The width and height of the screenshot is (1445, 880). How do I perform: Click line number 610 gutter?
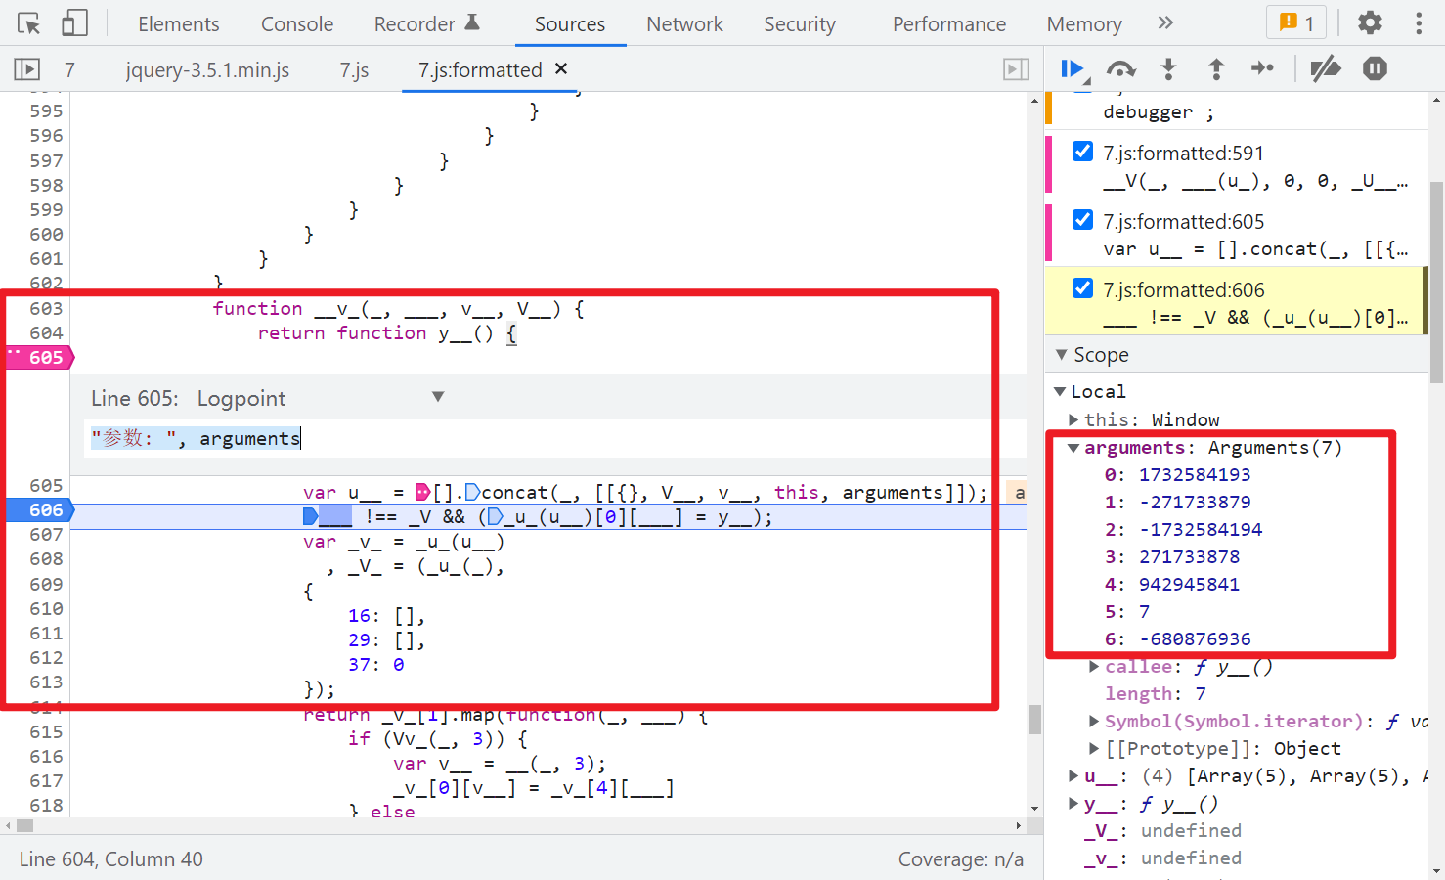[46, 609]
